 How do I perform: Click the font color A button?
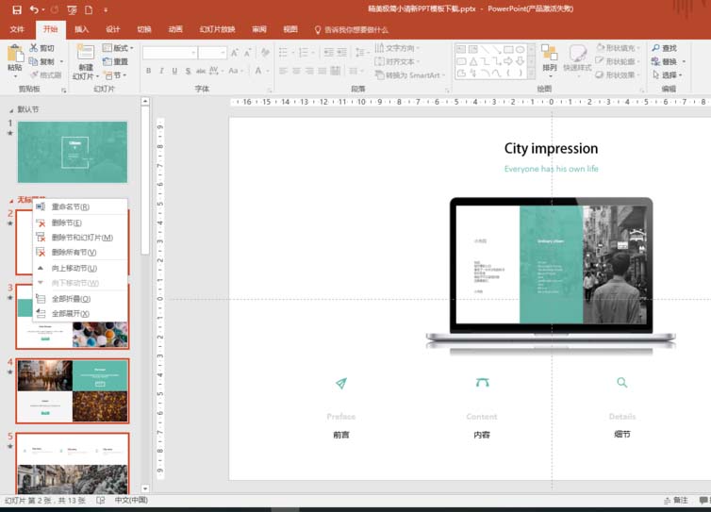point(258,71)
